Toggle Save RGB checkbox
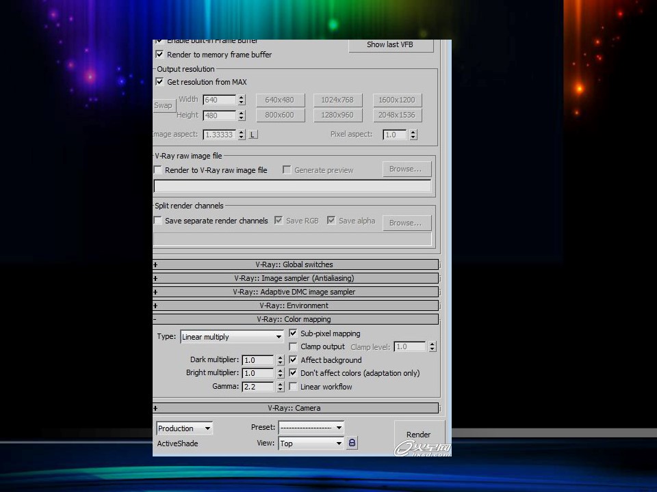657x492 pixels. pos(279,221)
